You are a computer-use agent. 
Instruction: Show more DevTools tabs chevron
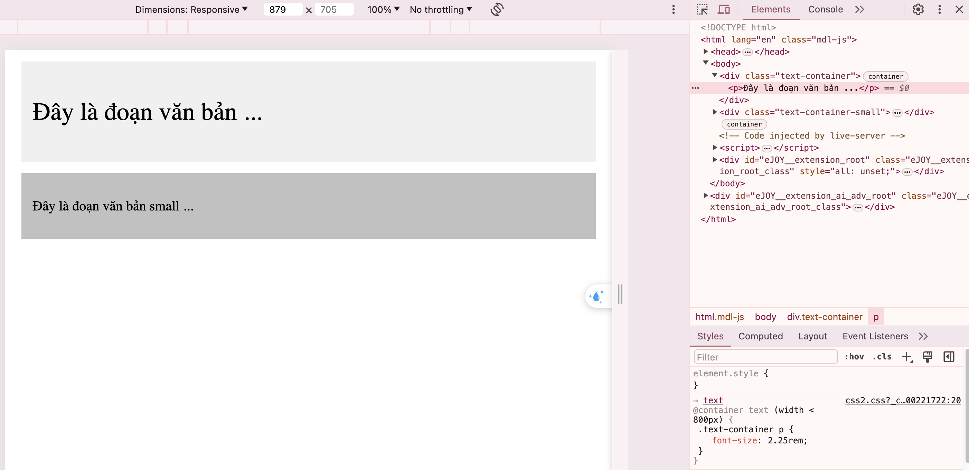click(x=859, y=9)
